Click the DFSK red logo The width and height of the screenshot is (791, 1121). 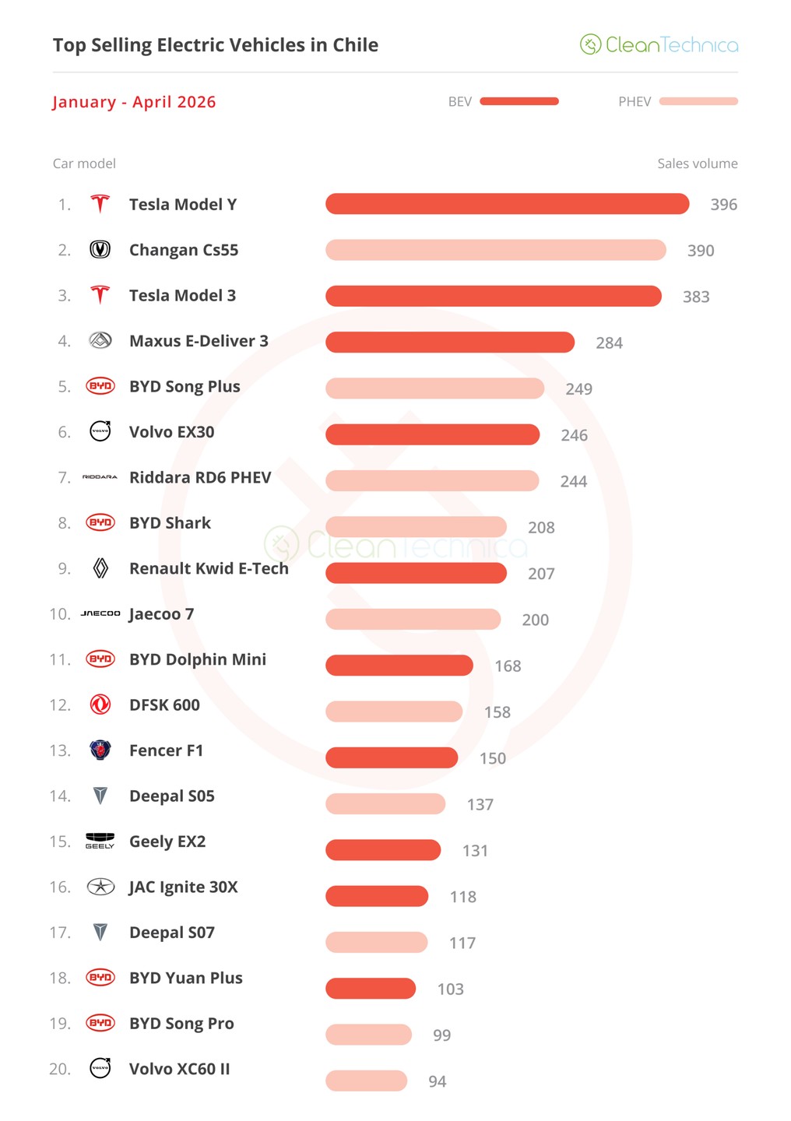(x=100, y=704)
